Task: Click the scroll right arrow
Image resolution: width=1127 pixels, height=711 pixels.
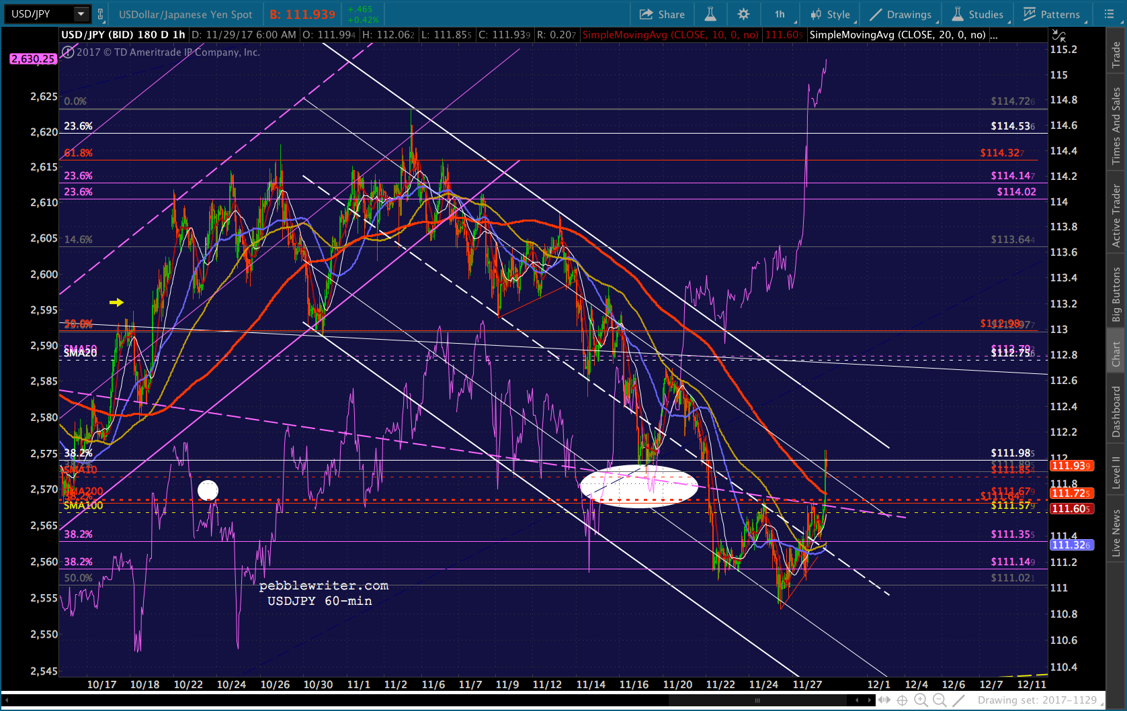Action: click(869, 700)
